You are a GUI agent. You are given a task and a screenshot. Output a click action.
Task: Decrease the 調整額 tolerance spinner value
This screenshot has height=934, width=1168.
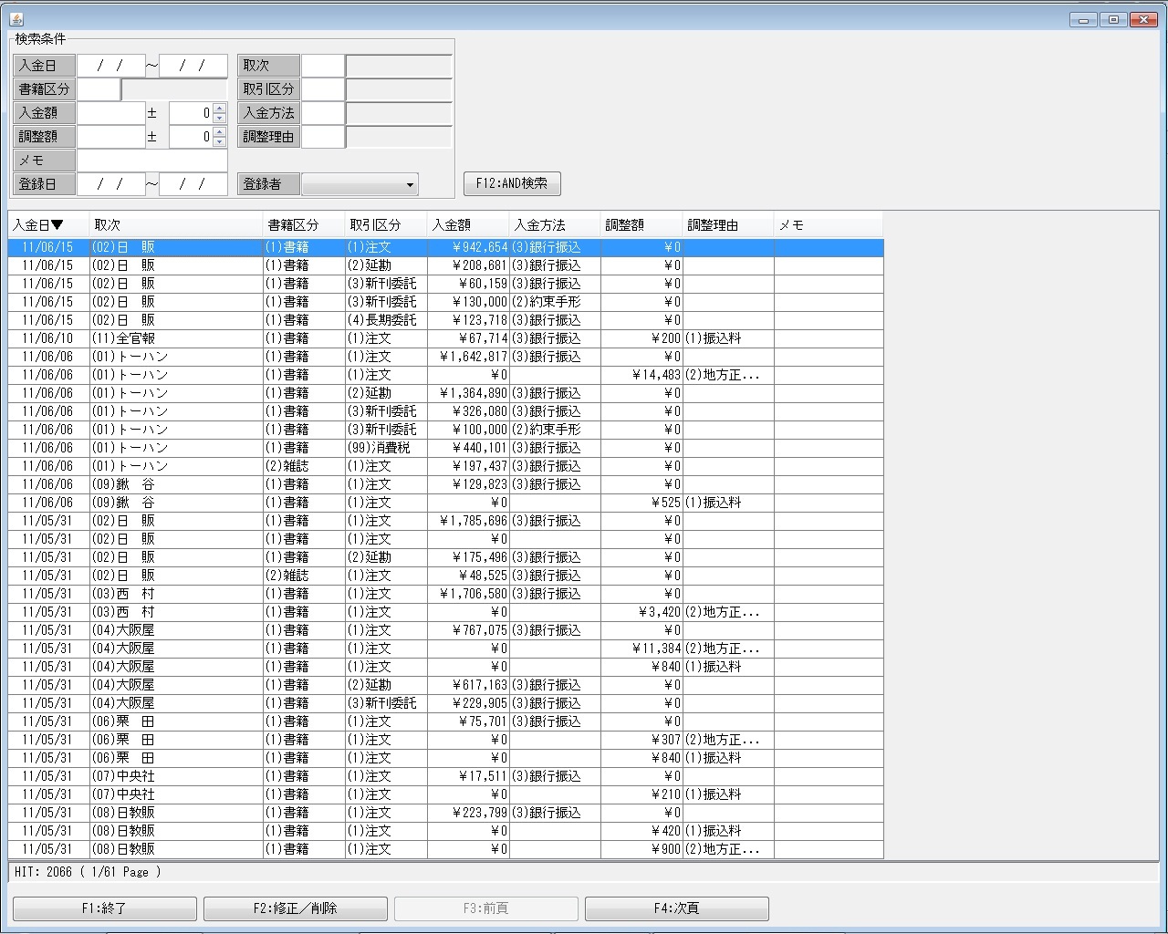coord(219,142)
